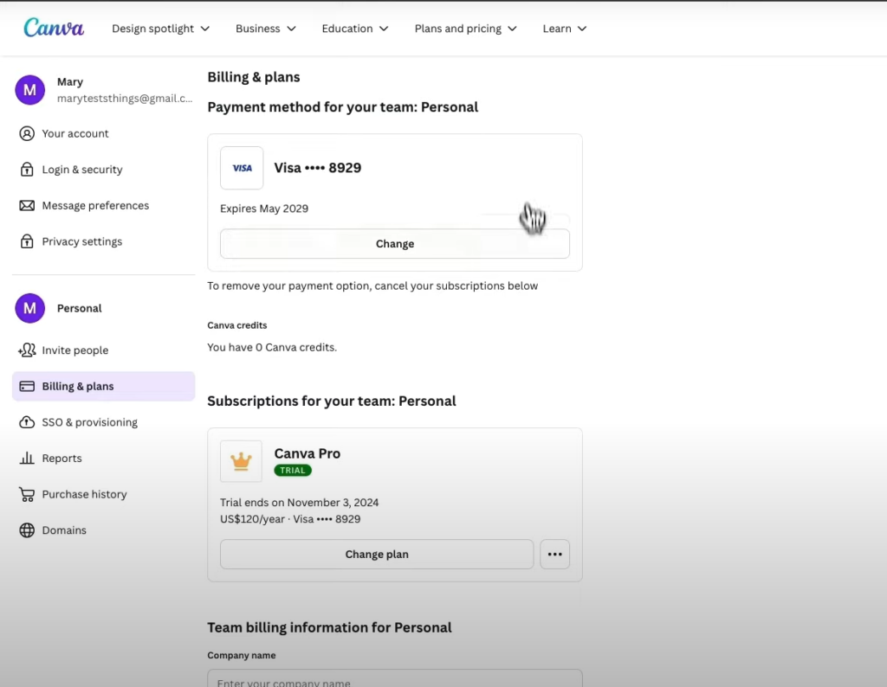
Task: Click the Canva Pro crown icon
Action: tap(241, 461)
